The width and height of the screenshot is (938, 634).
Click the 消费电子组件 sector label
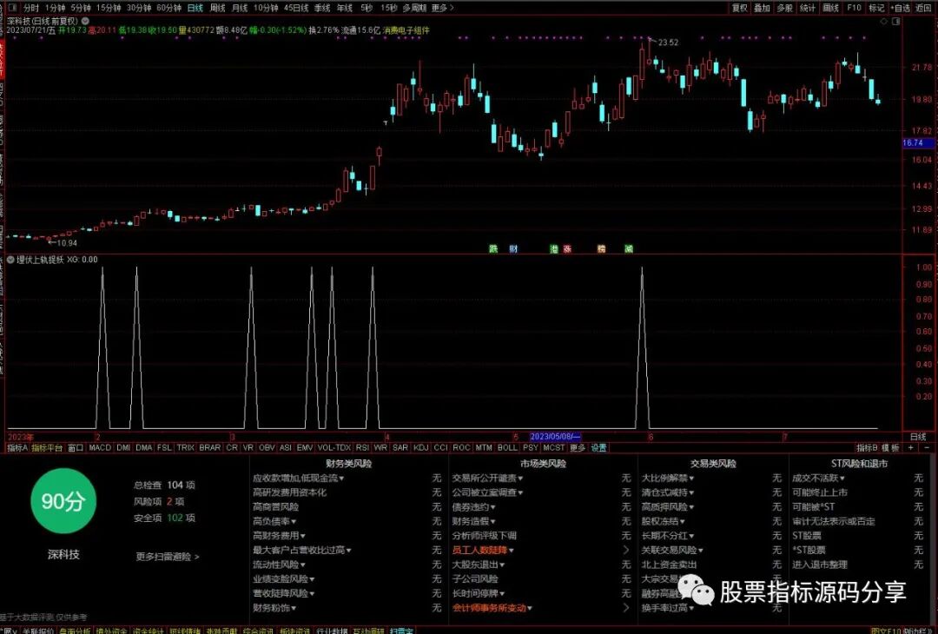[x=406, y=30]
